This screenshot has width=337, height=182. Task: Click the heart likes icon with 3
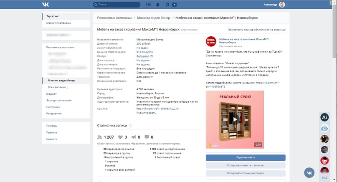tap(120, 137)
